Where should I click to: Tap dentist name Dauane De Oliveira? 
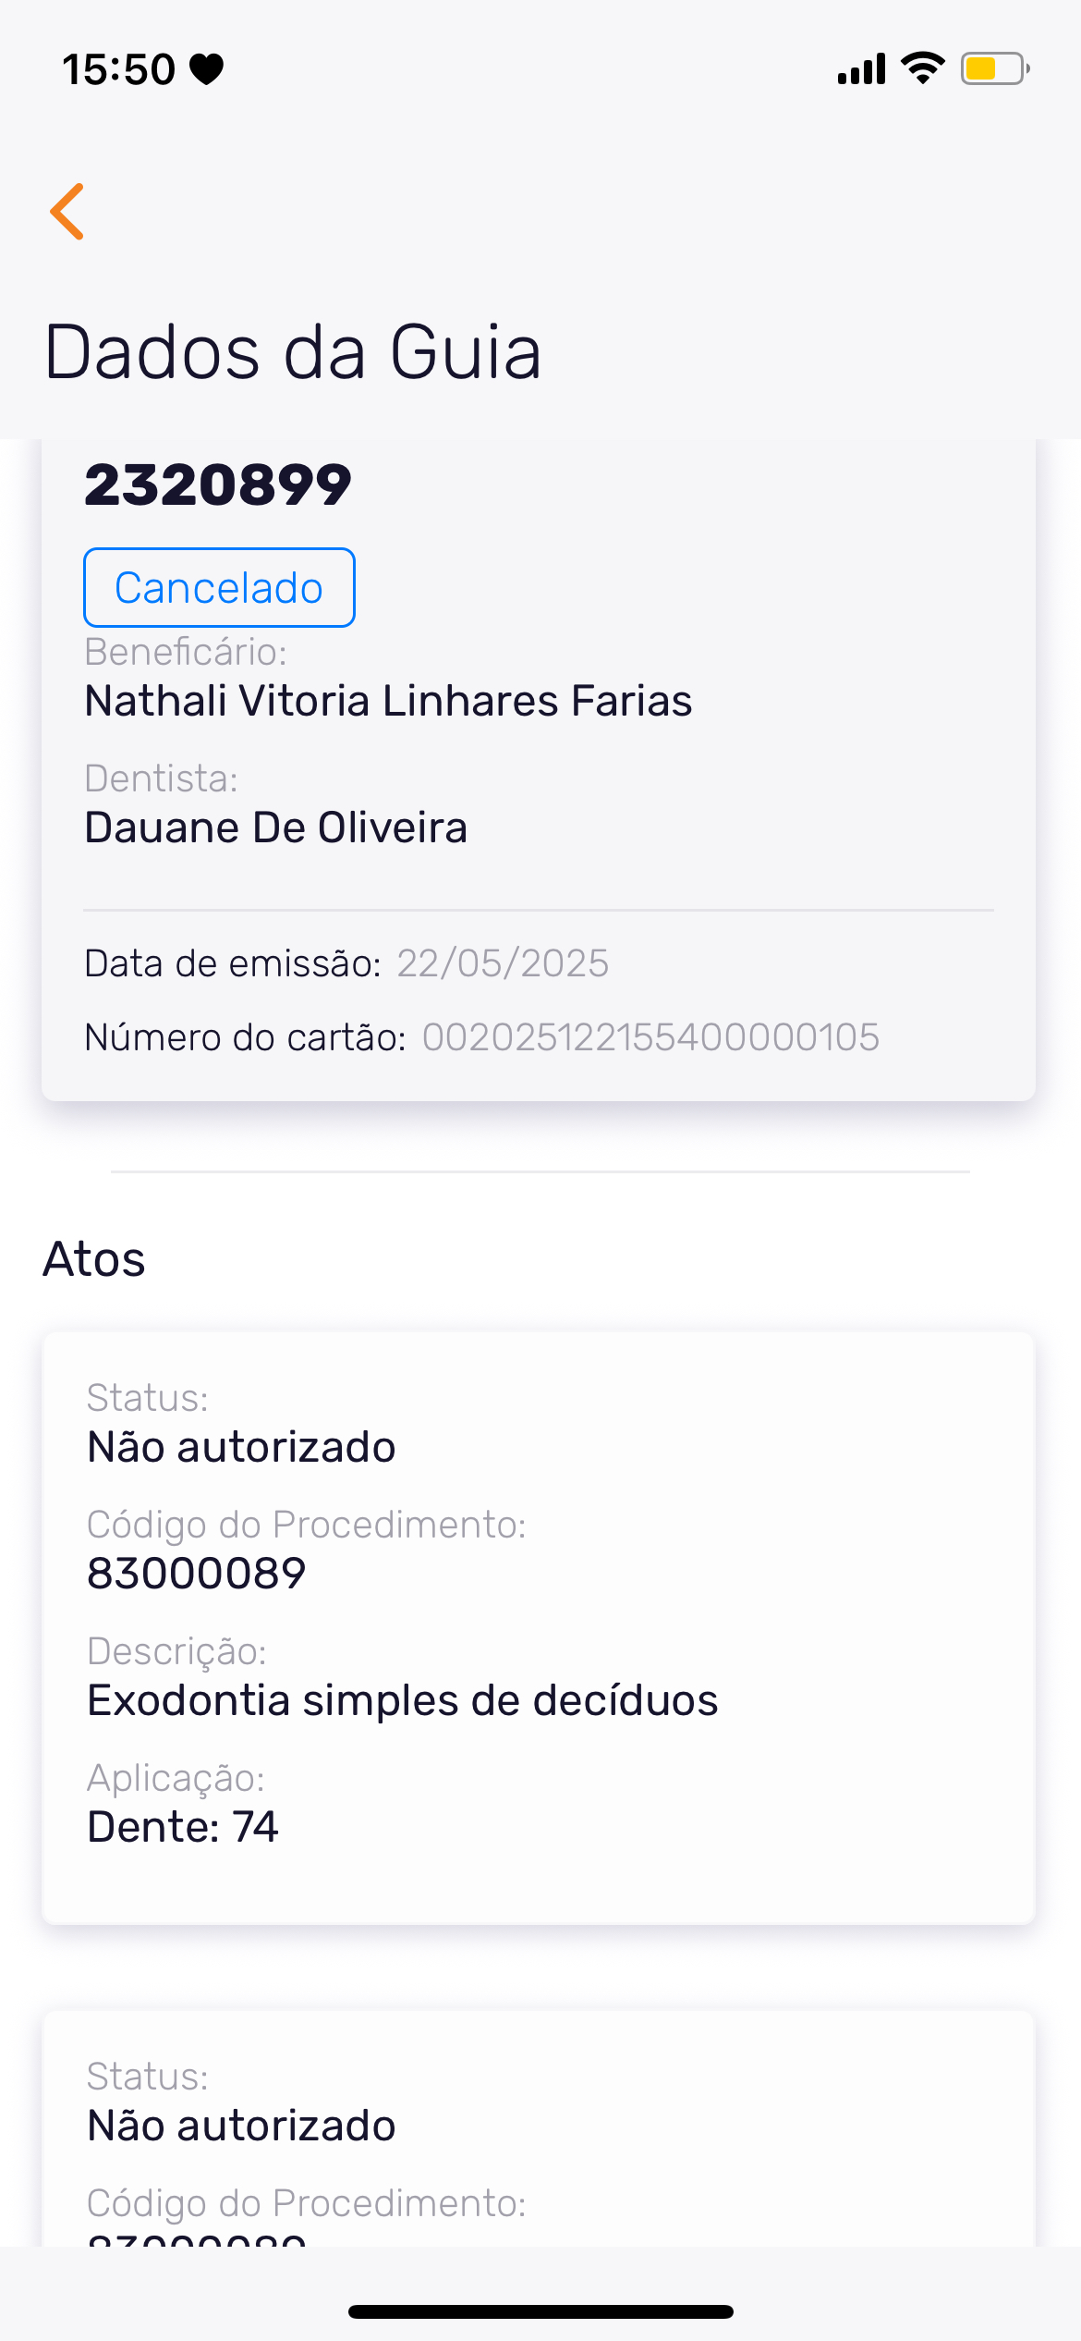pos(276,827)
